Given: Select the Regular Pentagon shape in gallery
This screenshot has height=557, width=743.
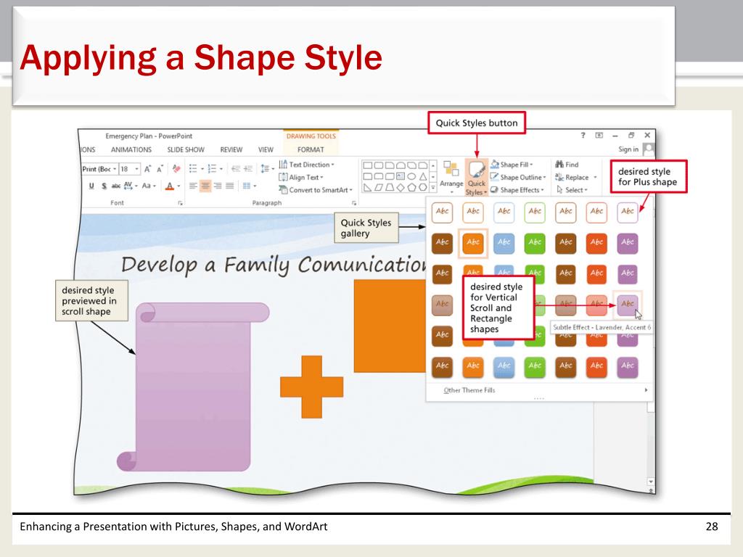Looking at the screenshot, I should click(x=412, y=188).
